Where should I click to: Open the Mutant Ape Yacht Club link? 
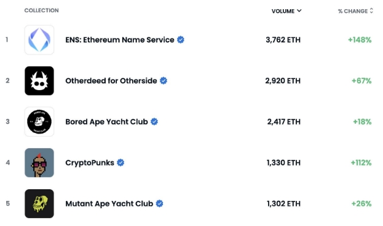pyautogui.click(x=109, y=203)
